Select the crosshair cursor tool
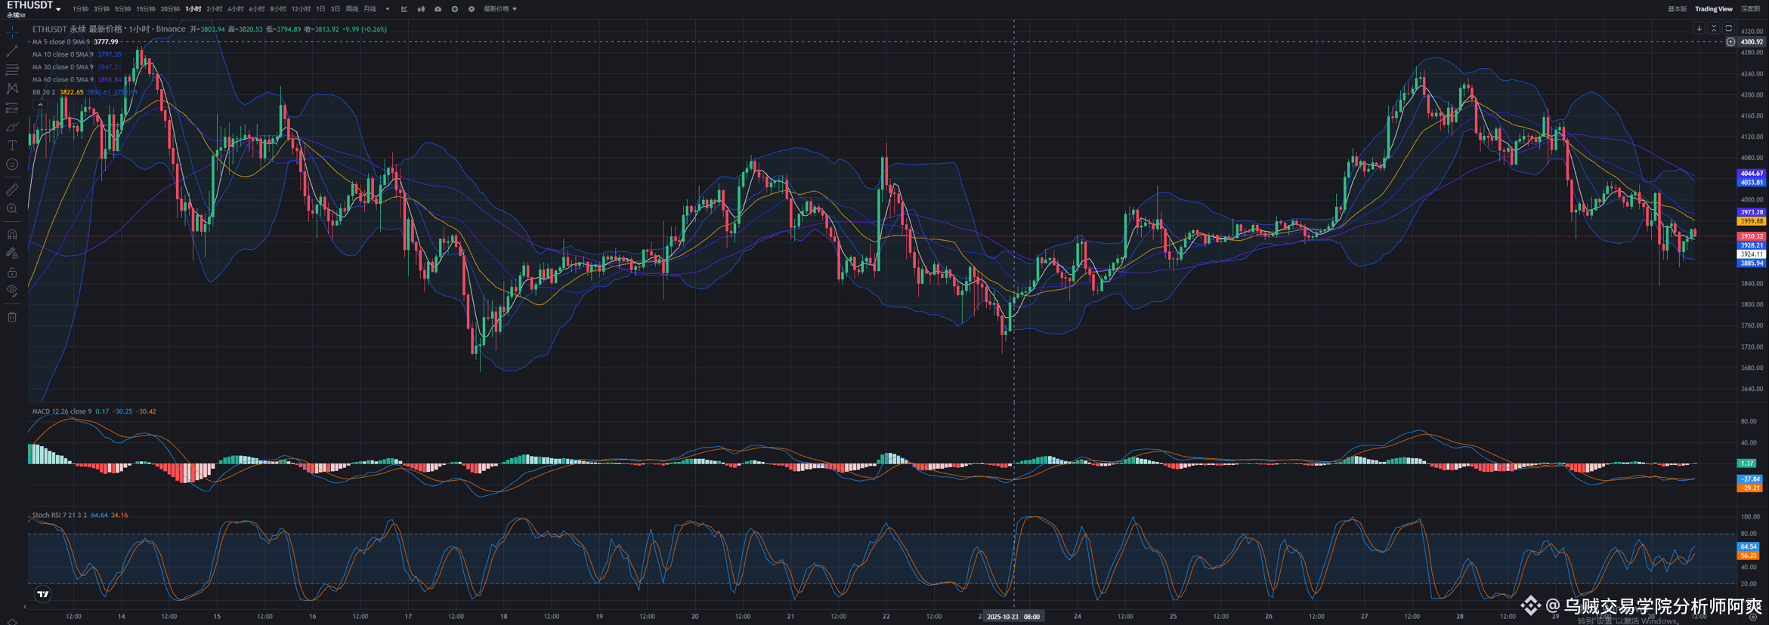The width and height of the screenshot is (1769, 625). pos(12,32)
